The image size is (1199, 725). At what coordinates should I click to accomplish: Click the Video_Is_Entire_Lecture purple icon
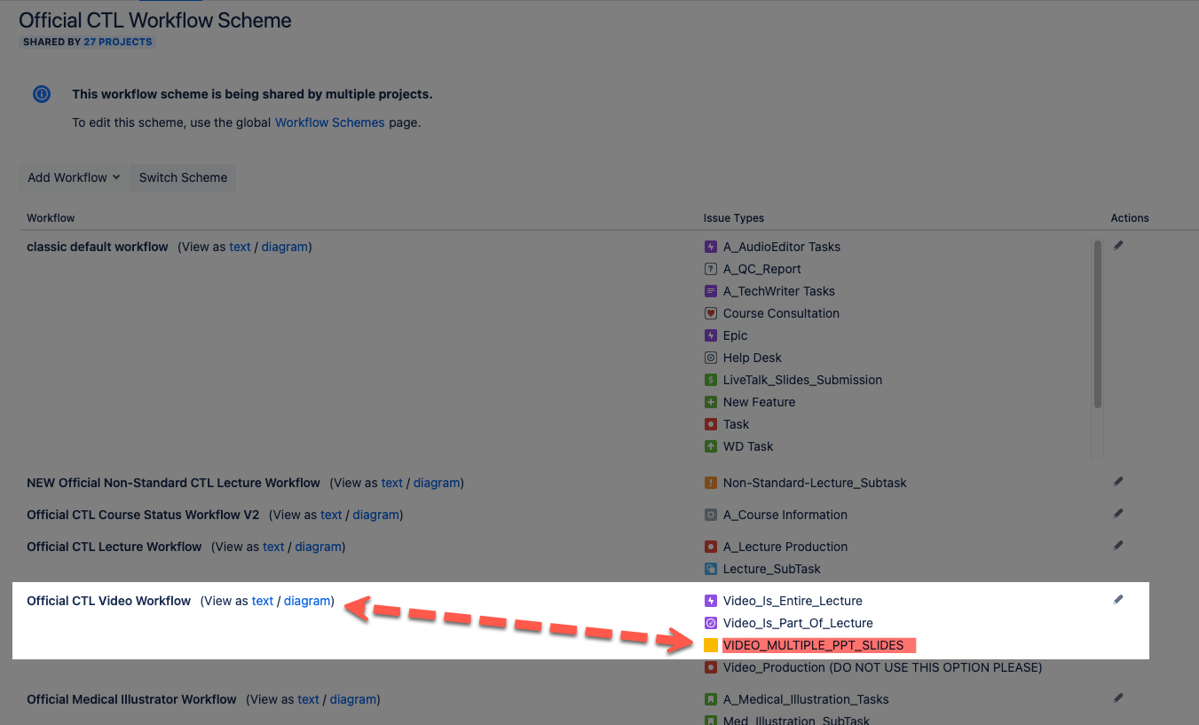click(710, 601)
